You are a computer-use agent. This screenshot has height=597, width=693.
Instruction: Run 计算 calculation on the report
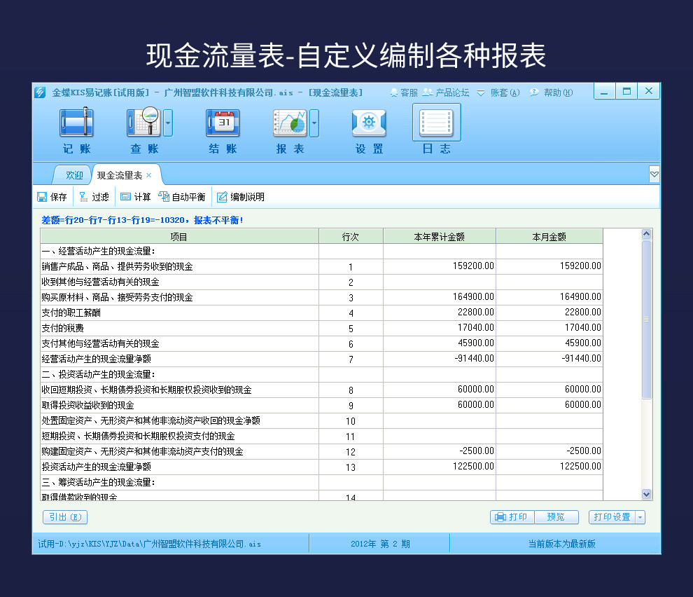point(135,197)
